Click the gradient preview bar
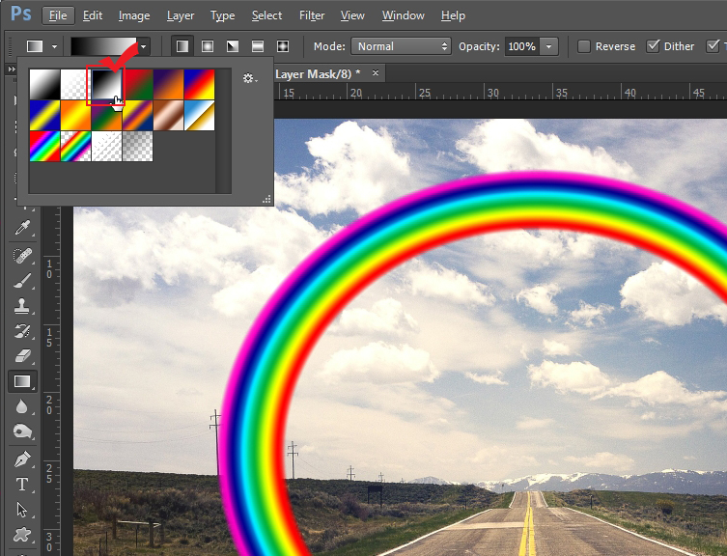The height and width of the screenshot is (556, 727). coord(104,47)
